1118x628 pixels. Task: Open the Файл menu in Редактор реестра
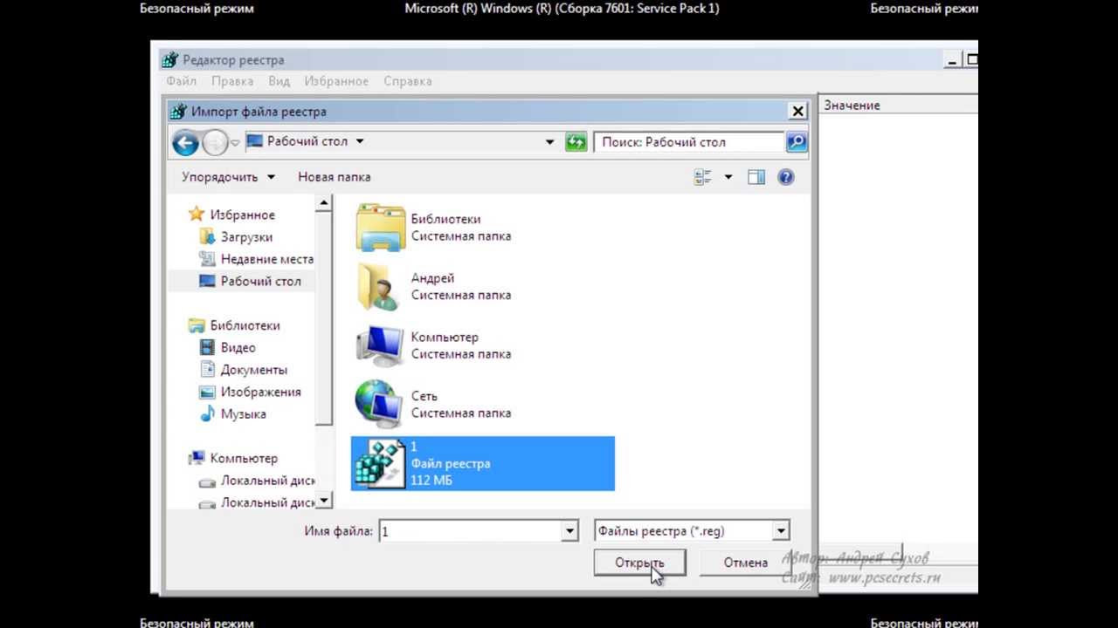[x=181, y=81]
